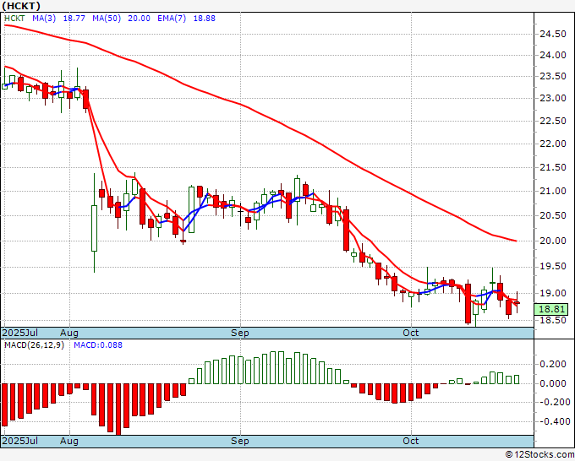The height and width of the screenshot is (461, 575).
Task: Select the HCKT legend label
Action: [14, 19]
